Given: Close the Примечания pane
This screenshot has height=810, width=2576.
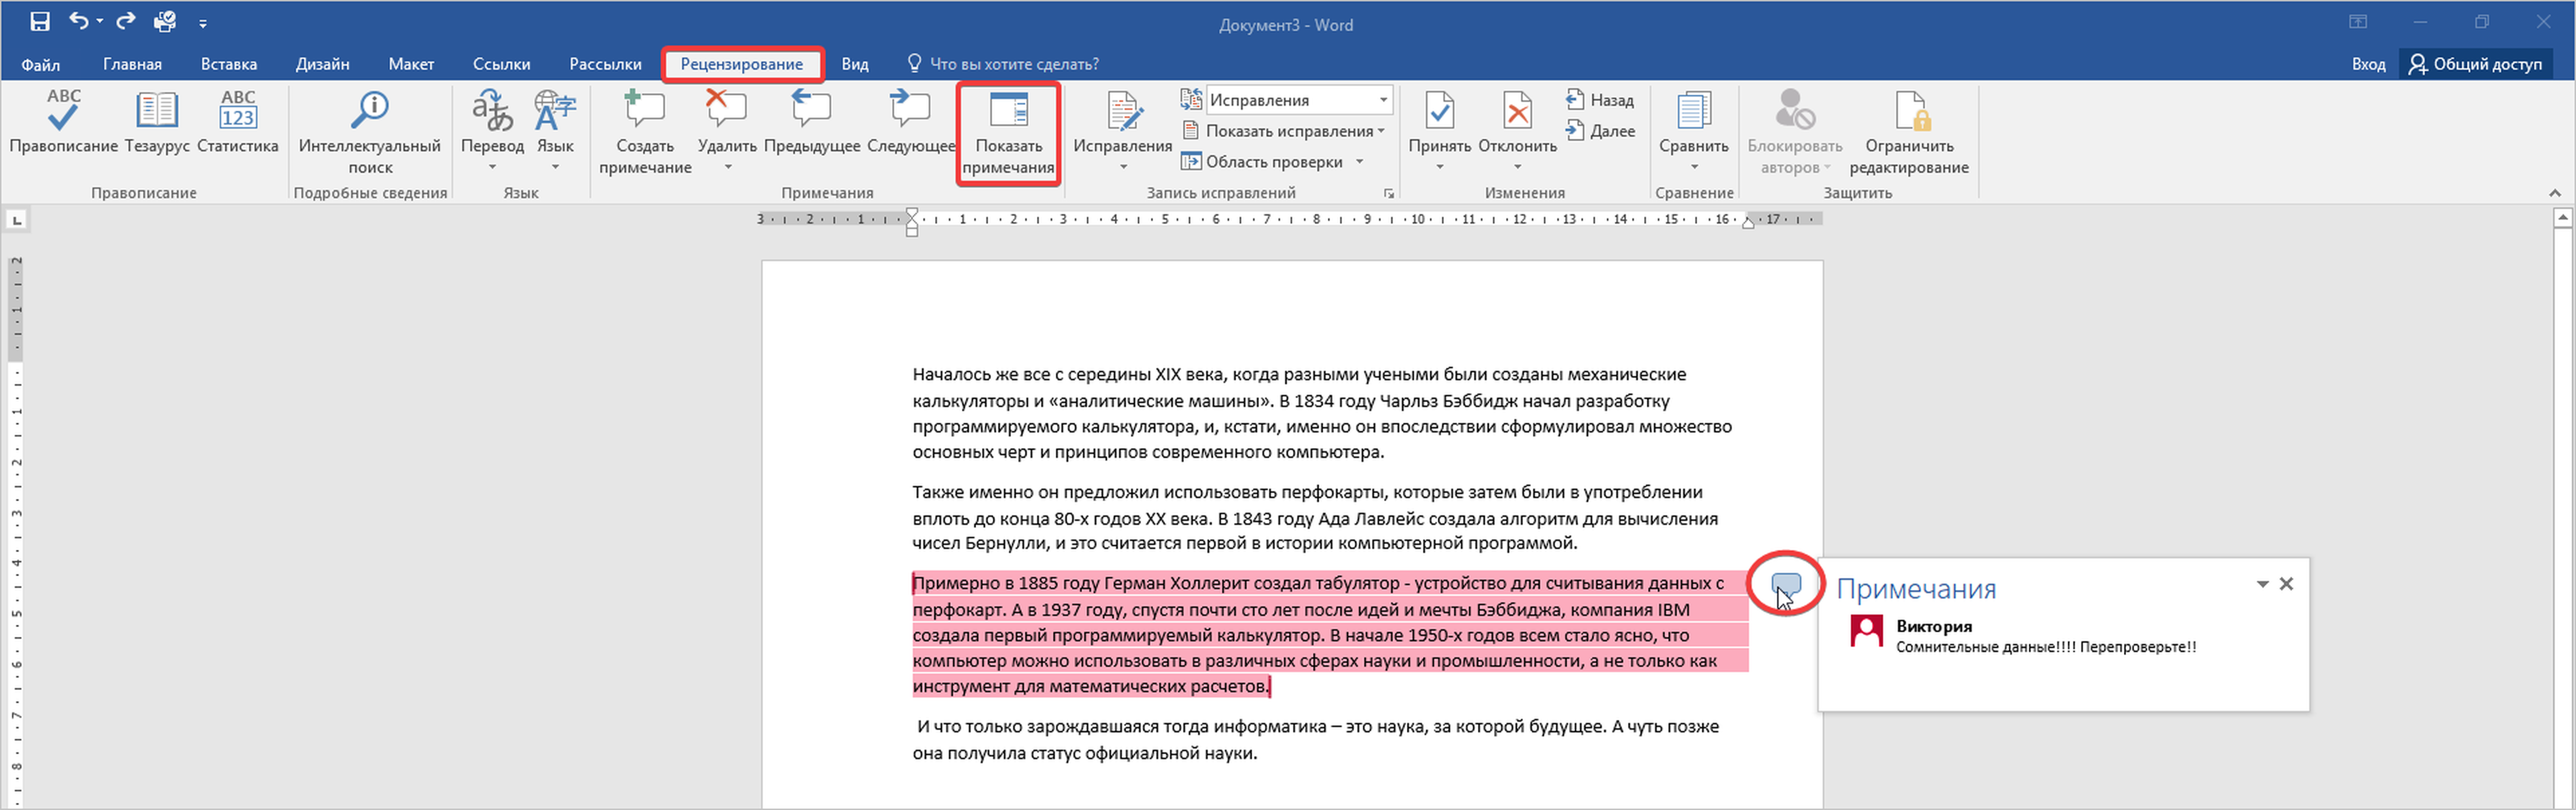Looking at the screenshot, I should point(2286,584).
